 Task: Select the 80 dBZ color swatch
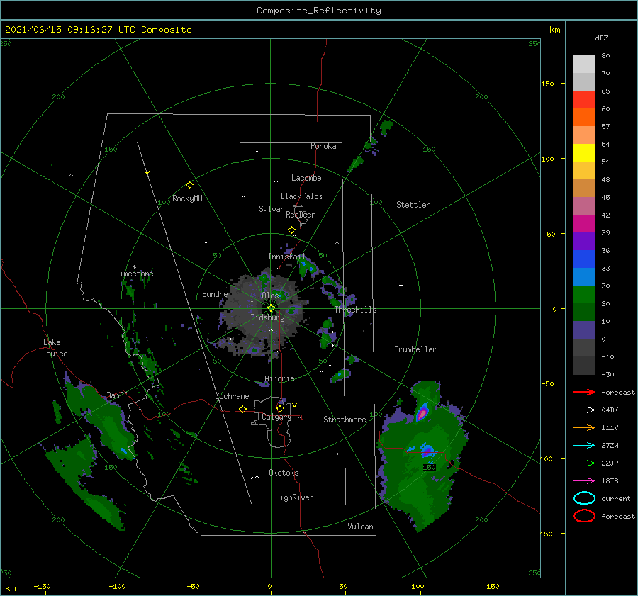[584, 64]
